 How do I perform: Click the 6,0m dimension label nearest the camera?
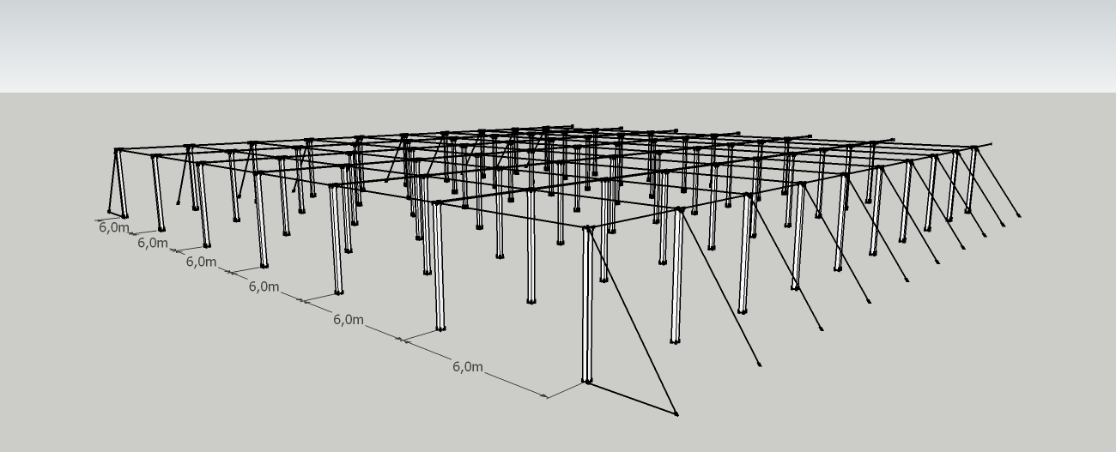pos(467,367)
